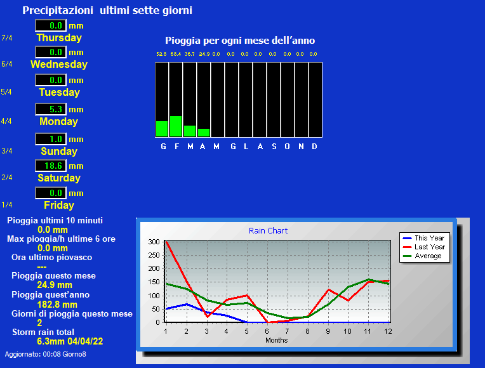Click Tuesday's rain value box
The width and height of the screenshot is (485, 368).
[x=51, y=80]
